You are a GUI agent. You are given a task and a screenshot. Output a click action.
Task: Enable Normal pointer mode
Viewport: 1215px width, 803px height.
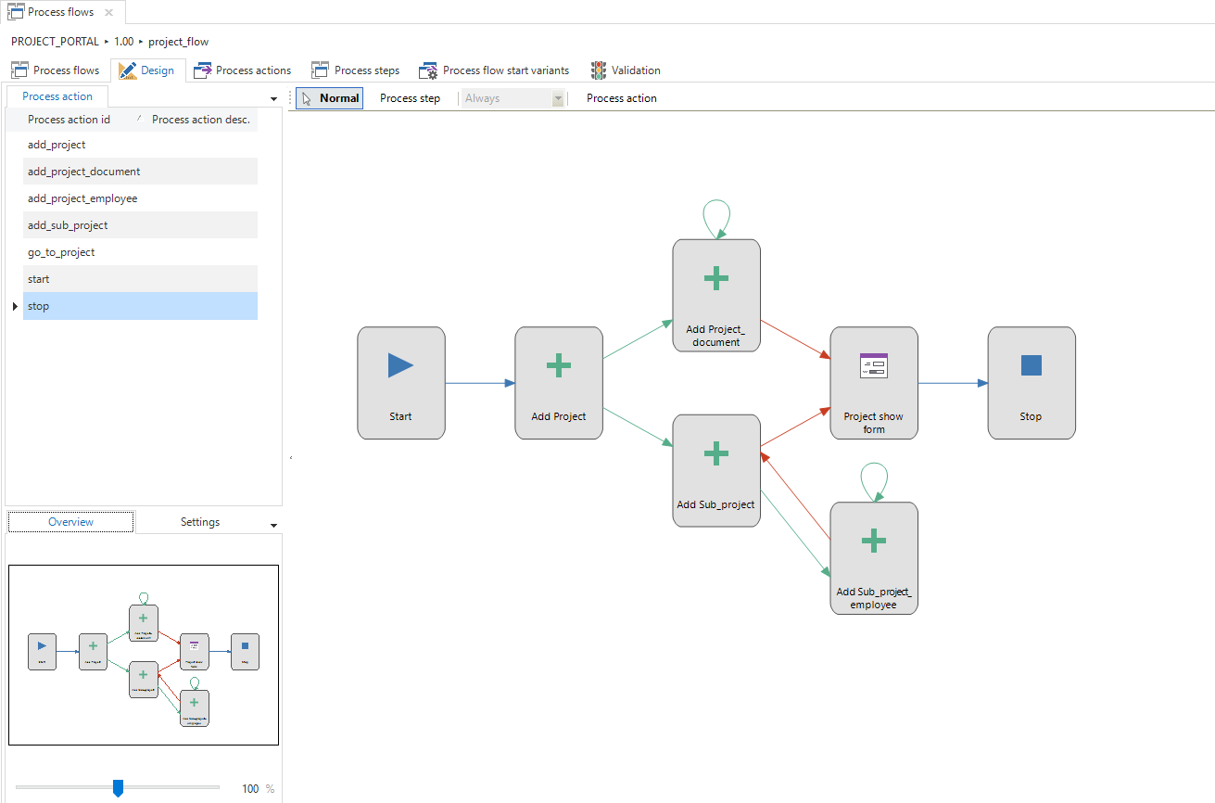(330, 98)
